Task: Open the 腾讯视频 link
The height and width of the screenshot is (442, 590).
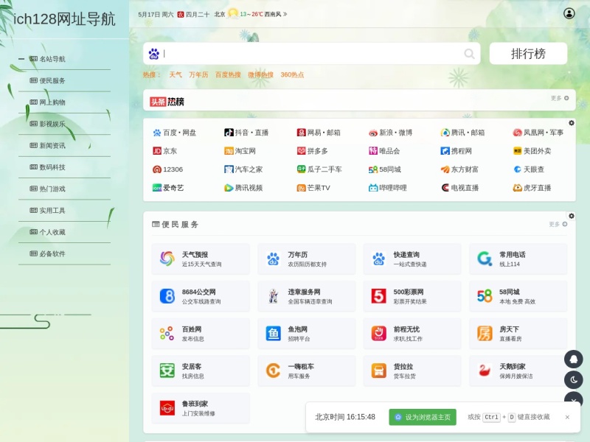Action: click(x=243, y=188)
